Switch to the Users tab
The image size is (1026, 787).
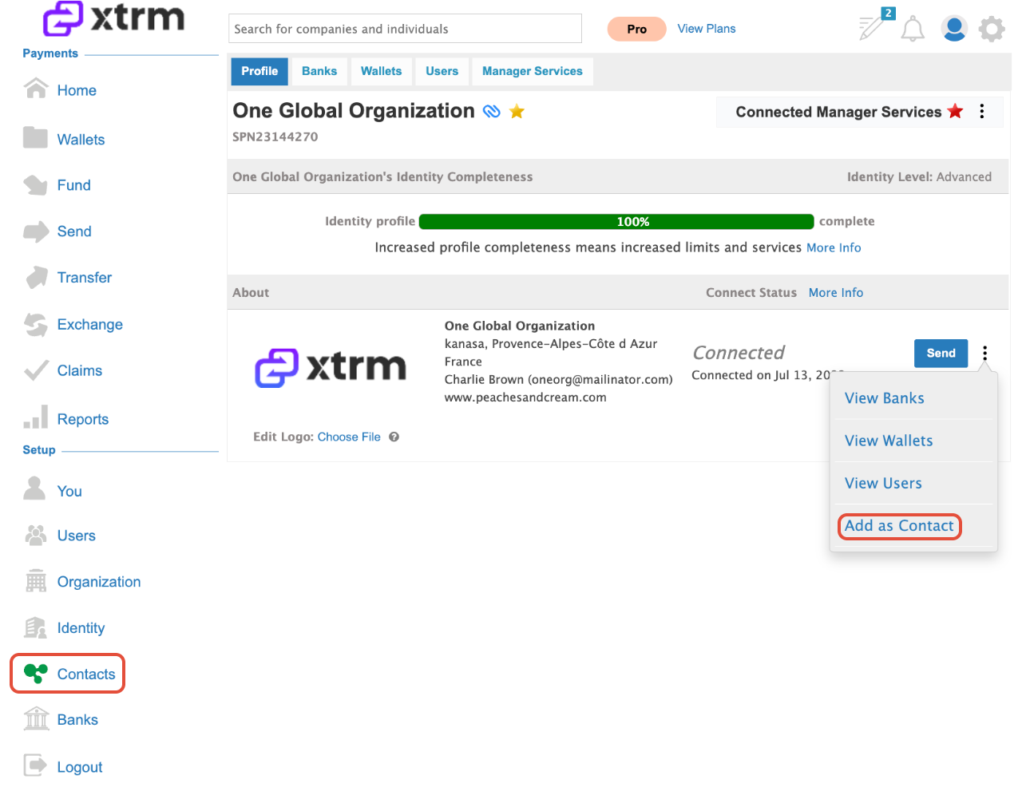click(x=442, y=71)
